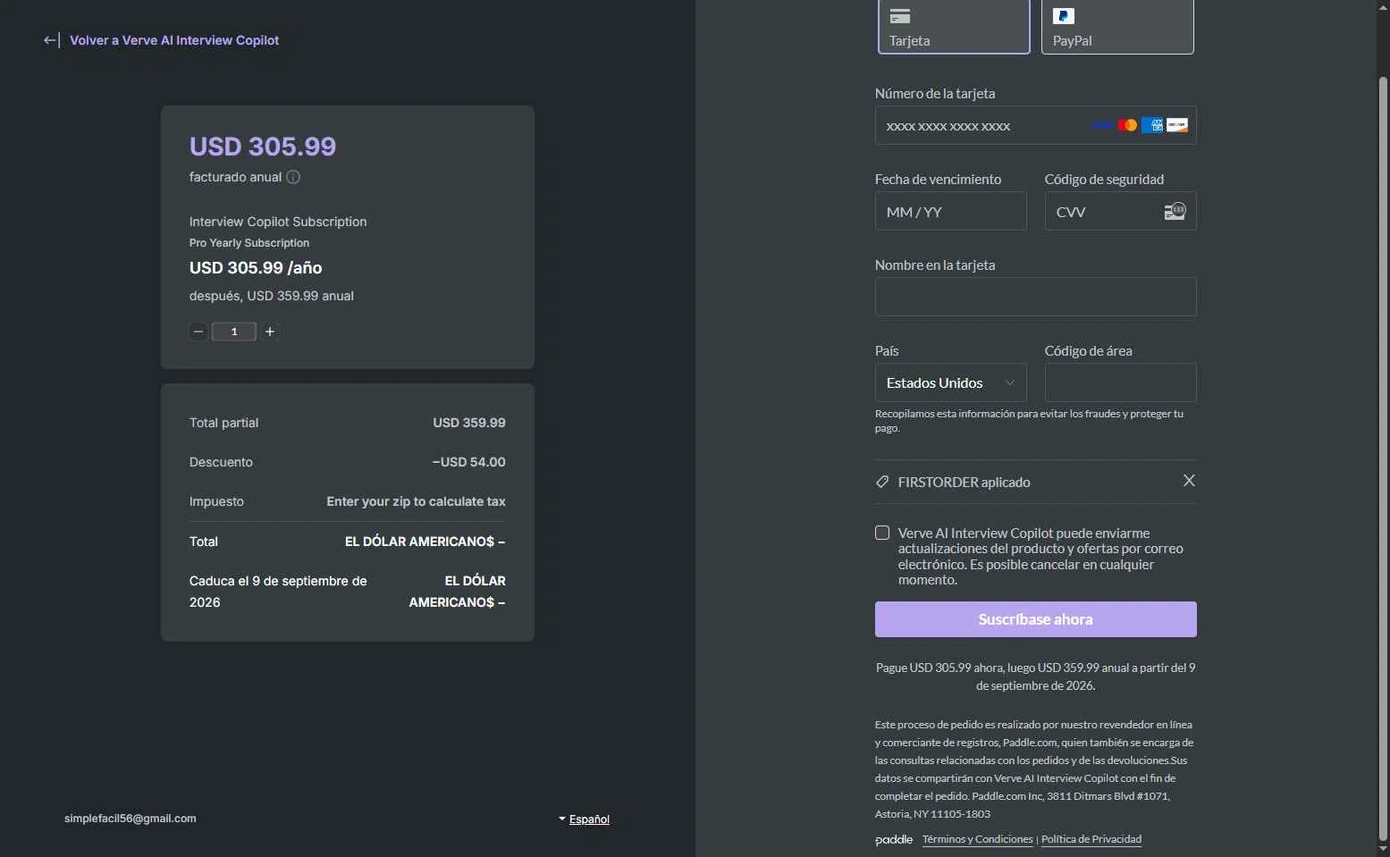The width and height of the screenshot is (1390, 857).
Task: Click the Suscríbase ahora button
Action: pyautogui.click(x=1035, y=619)
